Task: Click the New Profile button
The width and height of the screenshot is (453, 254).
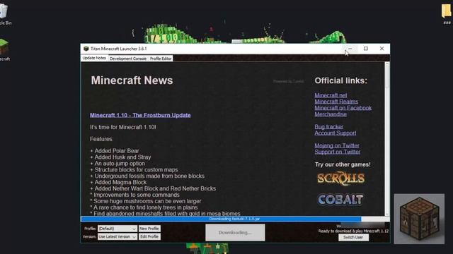Action: [x=149, y=229]
